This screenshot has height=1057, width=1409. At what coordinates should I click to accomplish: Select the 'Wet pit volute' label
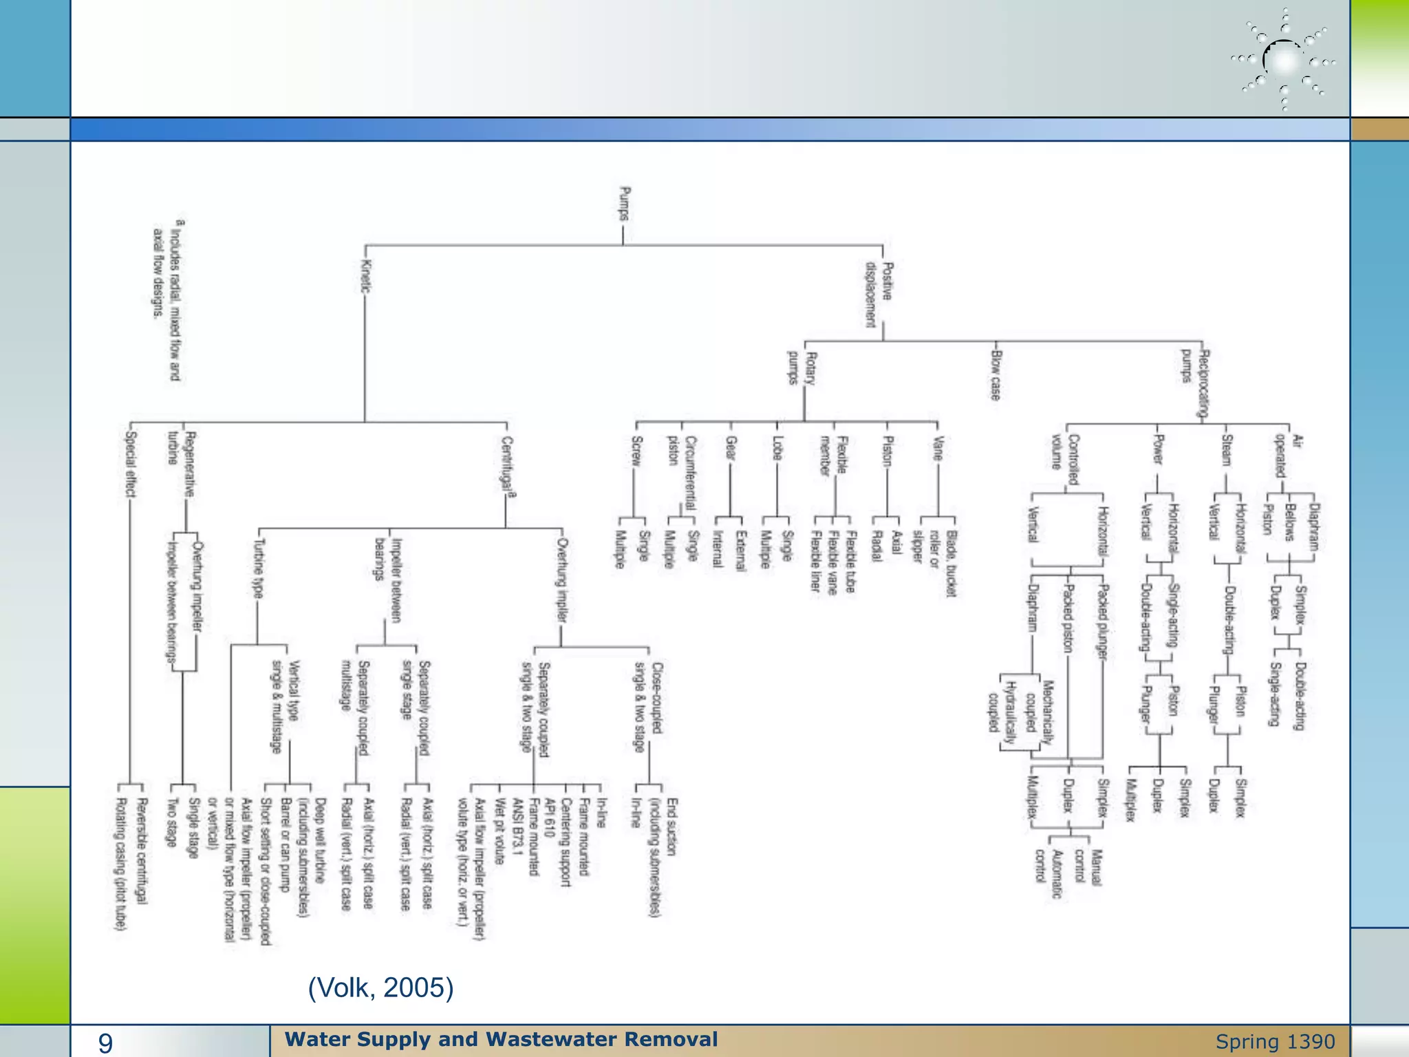pyautogui.click(x=499, y=831)
